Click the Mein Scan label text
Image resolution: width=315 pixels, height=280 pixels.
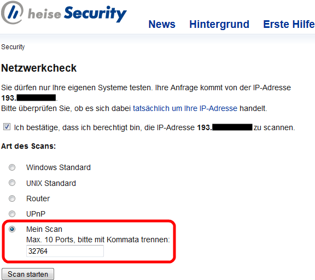pos(44,229)
